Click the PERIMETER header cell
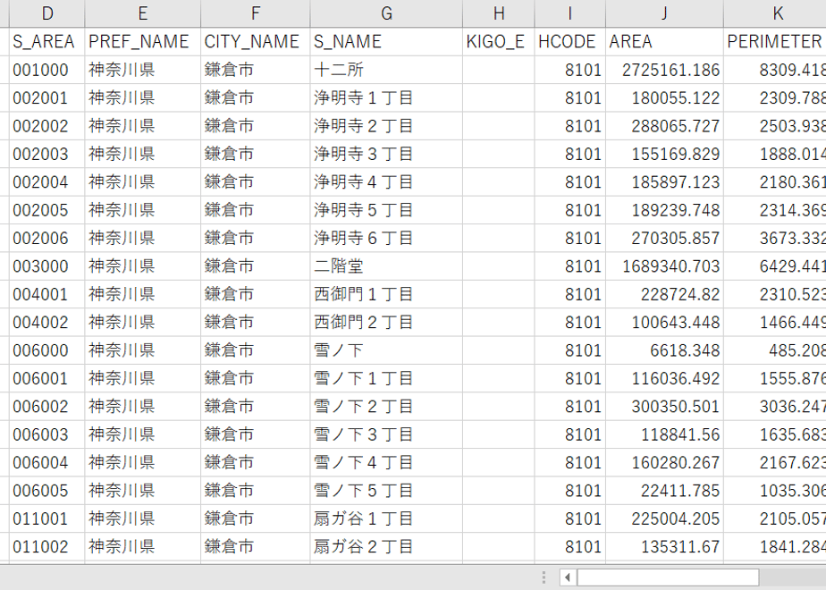 click(x=775, y=42)
